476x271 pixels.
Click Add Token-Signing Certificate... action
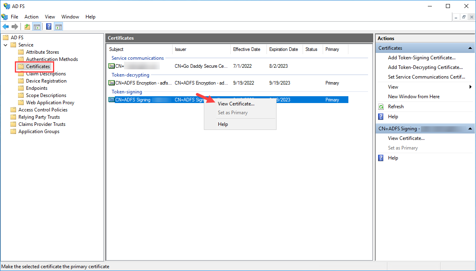click(421, 58)
